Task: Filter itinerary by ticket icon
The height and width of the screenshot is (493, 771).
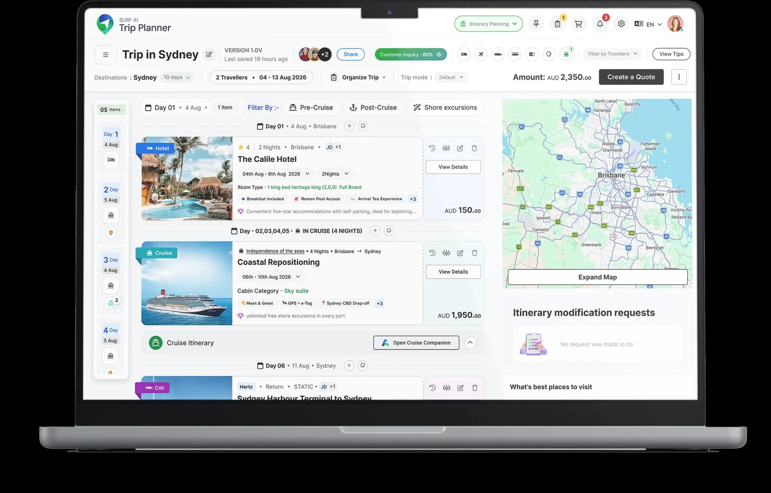Action: tap(532, 54)
